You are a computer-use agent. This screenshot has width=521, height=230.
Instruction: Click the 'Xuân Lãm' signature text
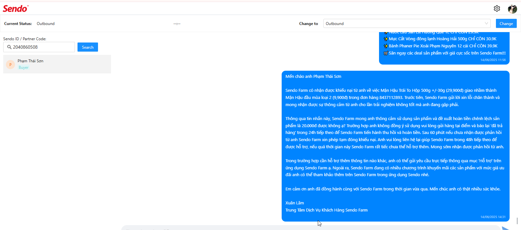295,203
